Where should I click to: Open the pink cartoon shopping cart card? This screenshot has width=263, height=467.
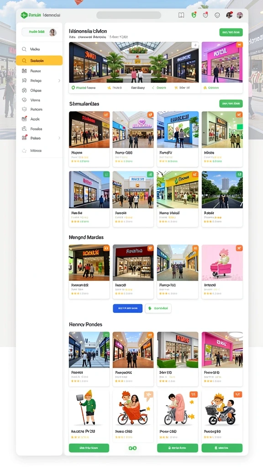pos(222,272)
